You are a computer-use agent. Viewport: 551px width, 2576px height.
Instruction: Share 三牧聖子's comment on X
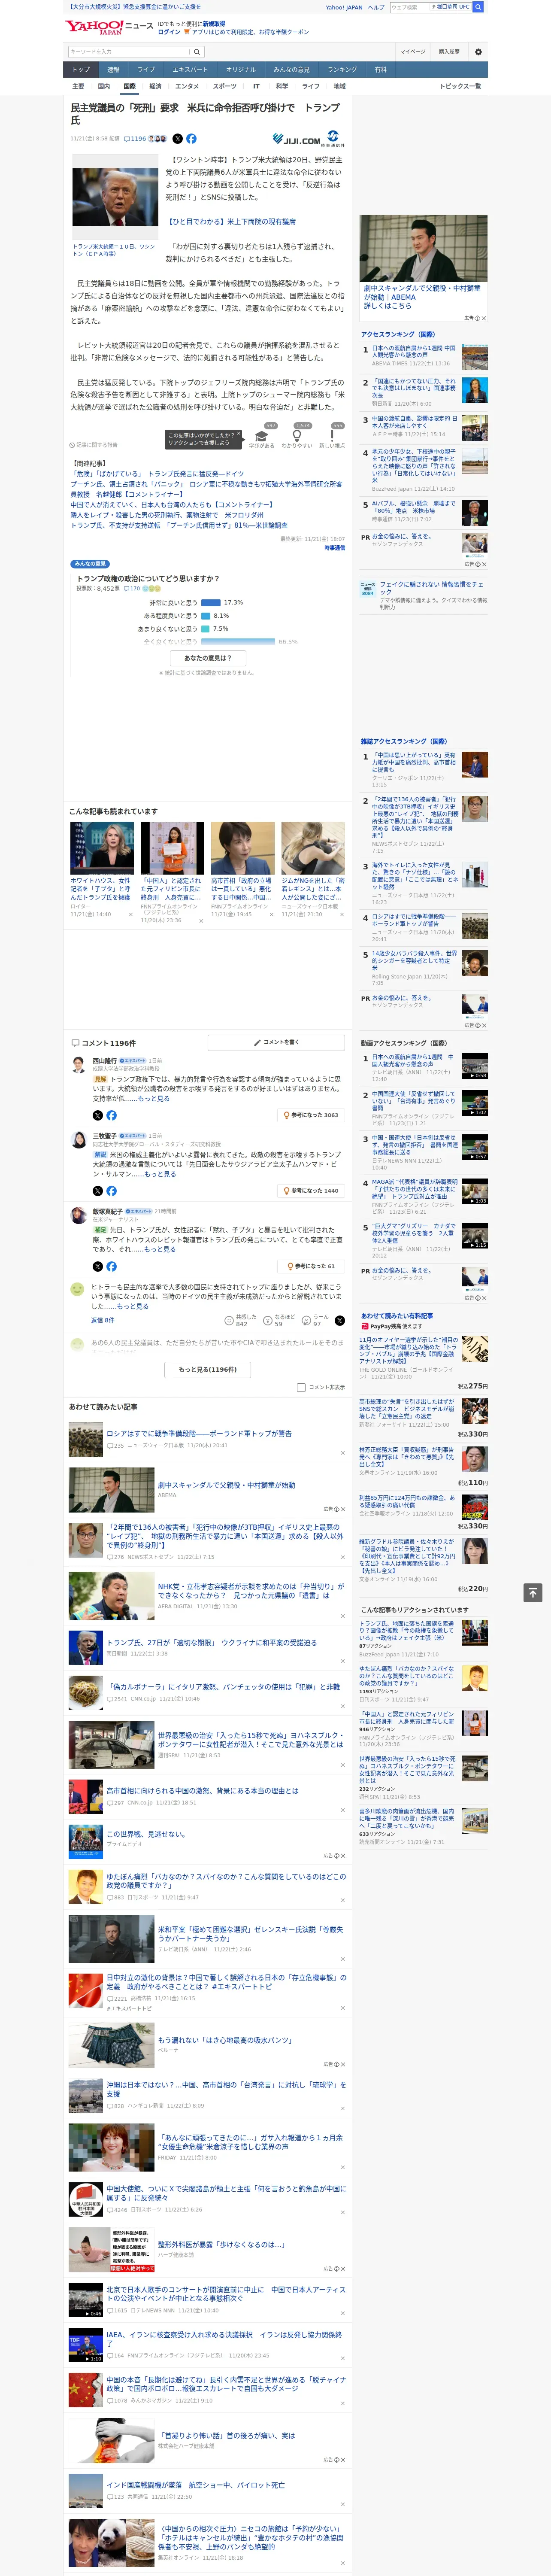pyautogui.click(x=98, y=1191)
